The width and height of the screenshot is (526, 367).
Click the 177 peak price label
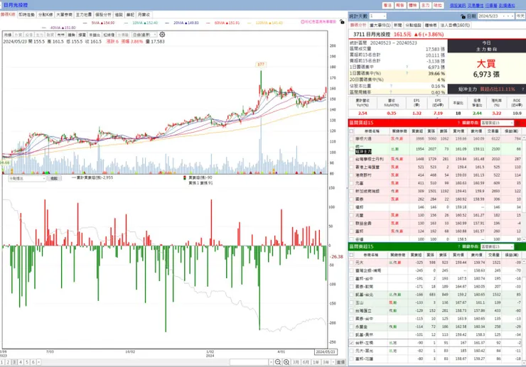coord(261,65)
